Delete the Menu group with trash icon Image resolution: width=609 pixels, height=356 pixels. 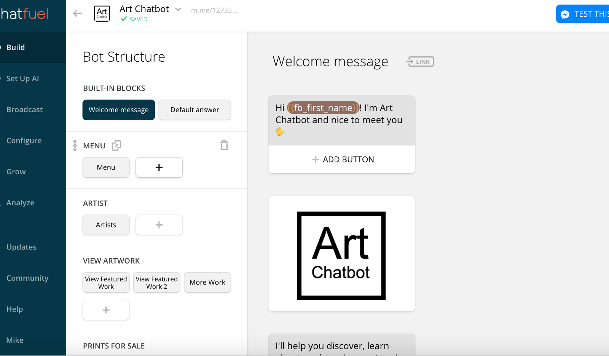tap(224, 145)
